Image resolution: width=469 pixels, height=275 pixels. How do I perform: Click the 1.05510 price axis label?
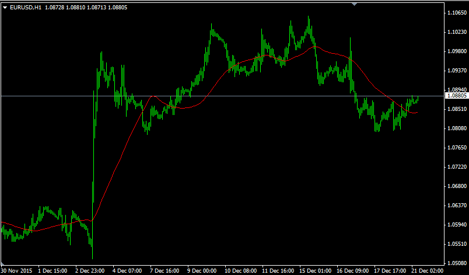point(457,244)
